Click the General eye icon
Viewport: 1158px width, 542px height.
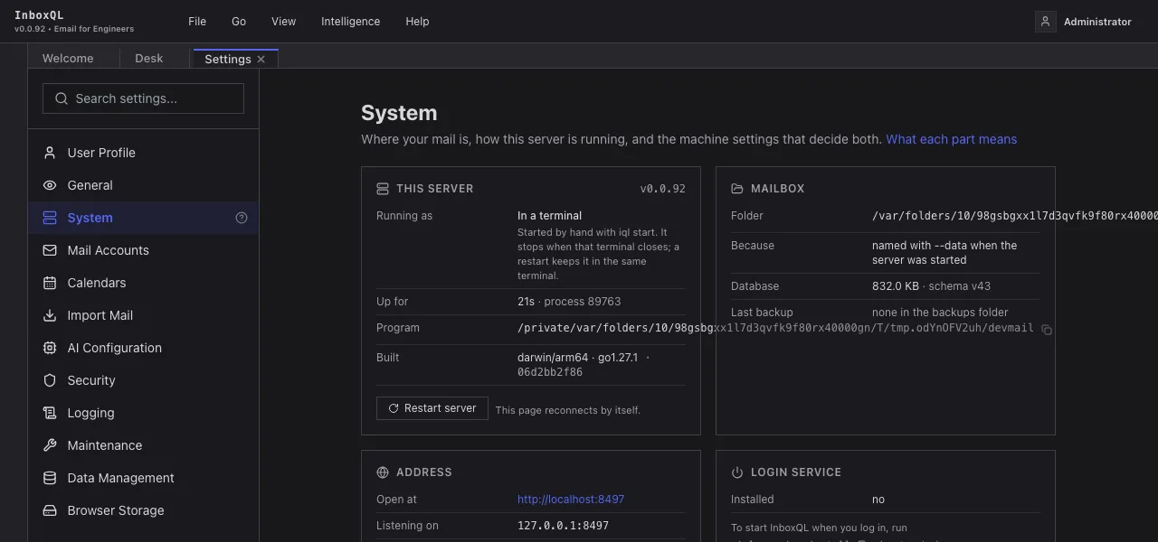pyautogui.click(x=50, y=185)
